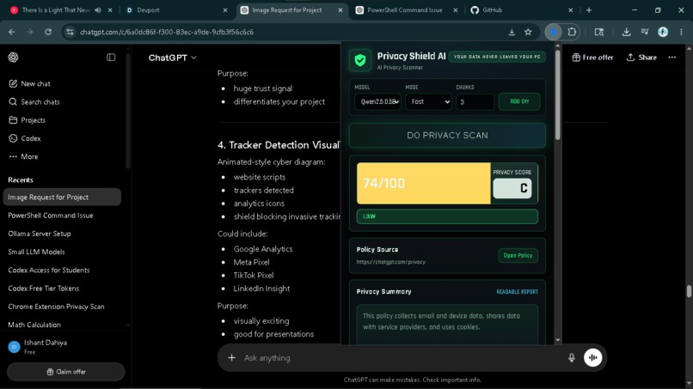
Task: Open Codex Access for Students chat
Action: click(x=62, y=270)
